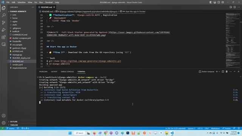The width and height of the screenshot is (242, 136).
Task: Open errors and warnings status item
Action: [25, 128]
